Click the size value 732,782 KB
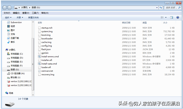Viewport: 183px width, 109px height. click(x=169, y=31)
